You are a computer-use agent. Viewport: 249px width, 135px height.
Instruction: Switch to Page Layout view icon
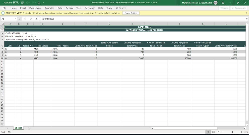pyautogui.click(x=213, y=132)
